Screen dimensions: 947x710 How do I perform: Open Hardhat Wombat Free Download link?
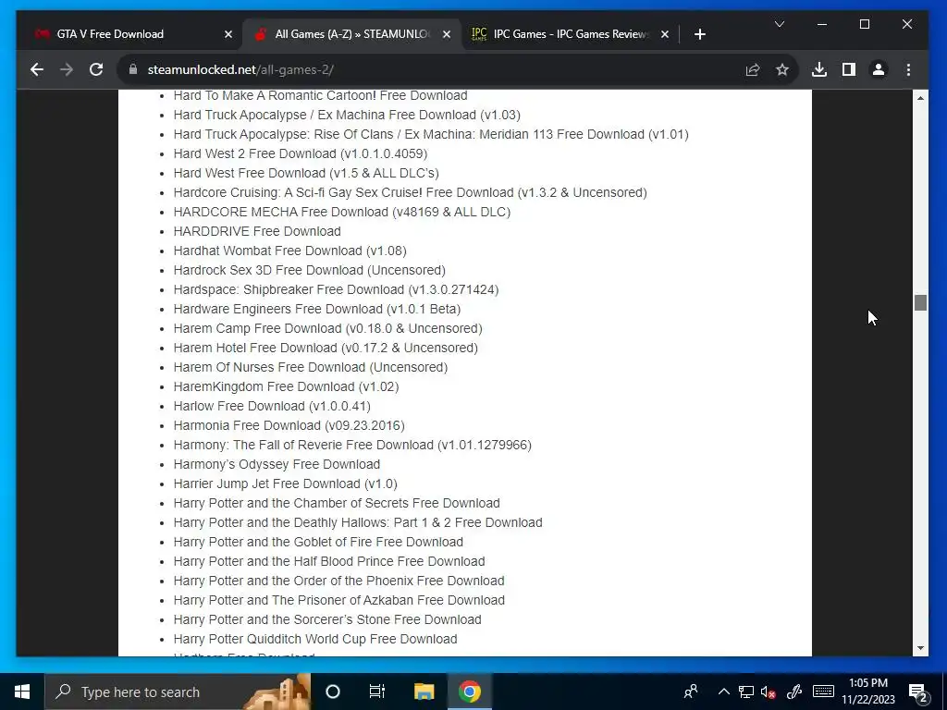click(289, 251)
